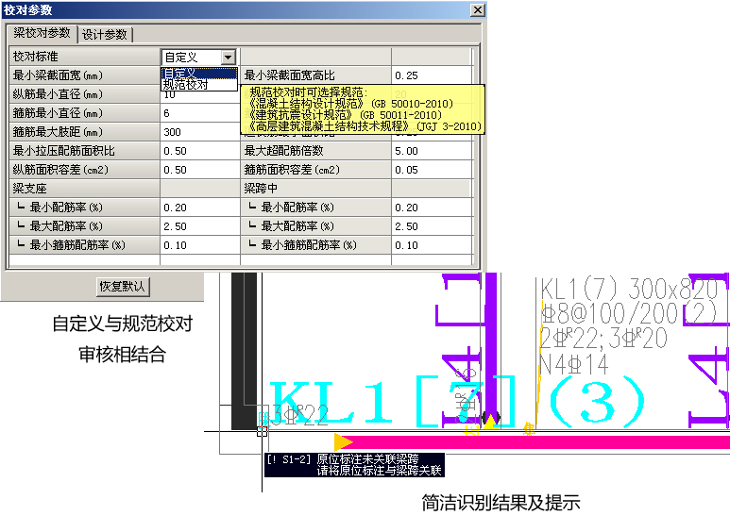Click the 最小拉压配筋面积比 value field
This screenshot has width=730, height=532.
tap(198, 151)
